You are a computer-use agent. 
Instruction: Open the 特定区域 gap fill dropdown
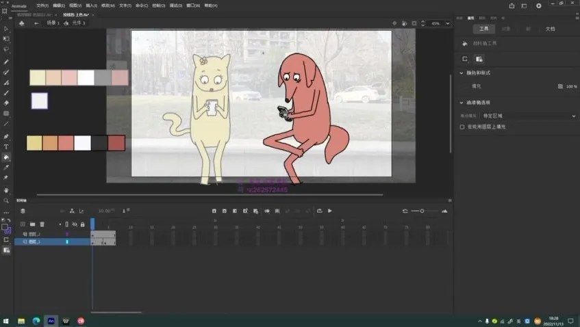pyautogui.click(x=528, y=116)
